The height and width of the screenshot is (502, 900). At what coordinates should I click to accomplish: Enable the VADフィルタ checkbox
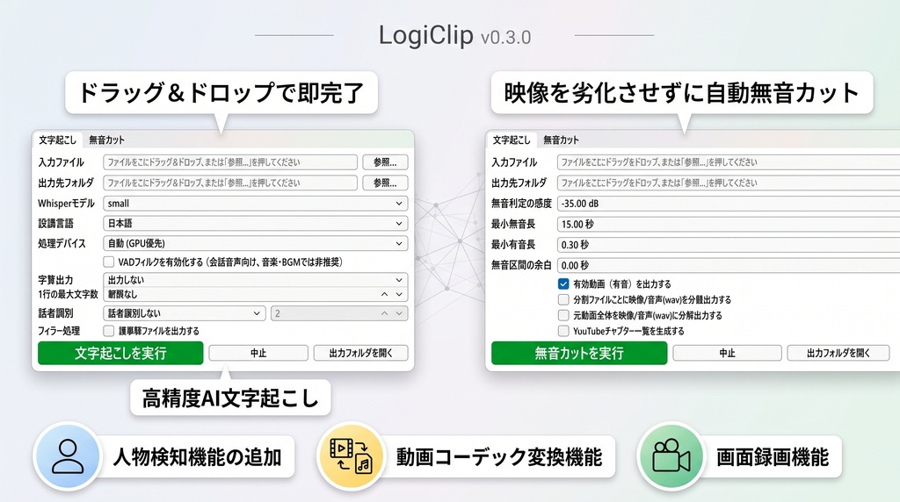[x=108, y=262]
